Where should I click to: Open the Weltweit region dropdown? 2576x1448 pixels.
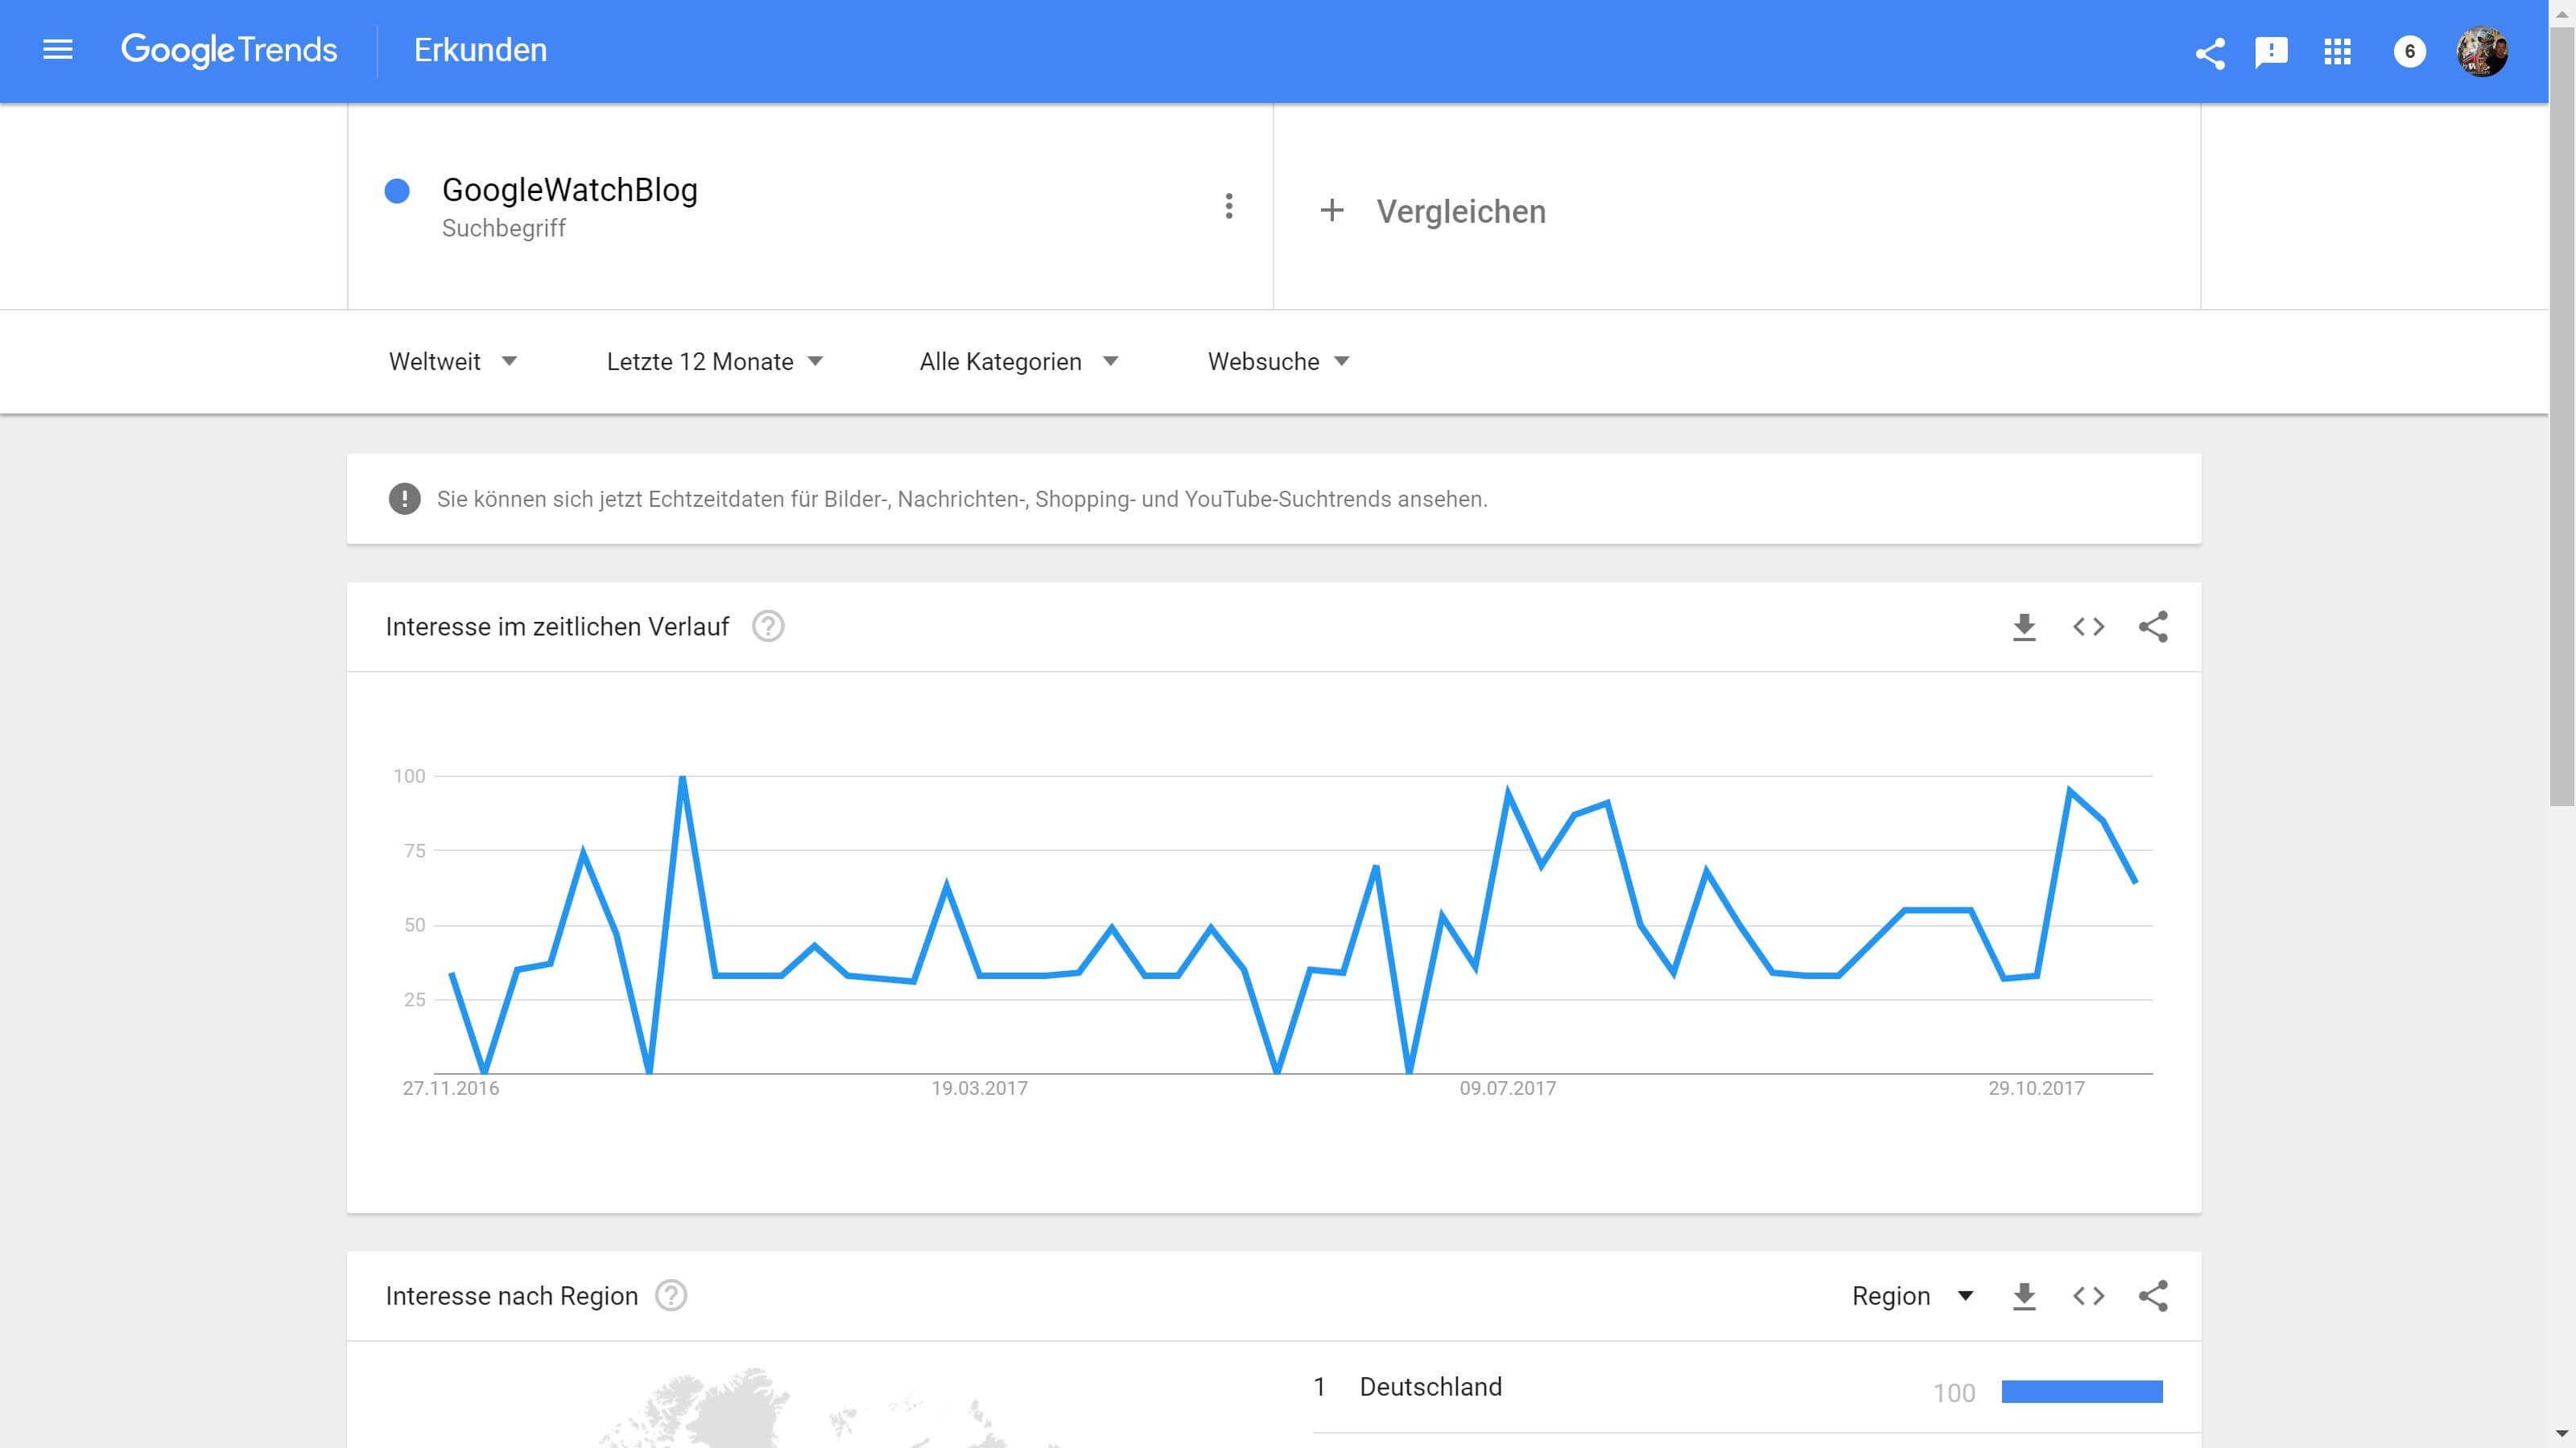tap(452, 362)
